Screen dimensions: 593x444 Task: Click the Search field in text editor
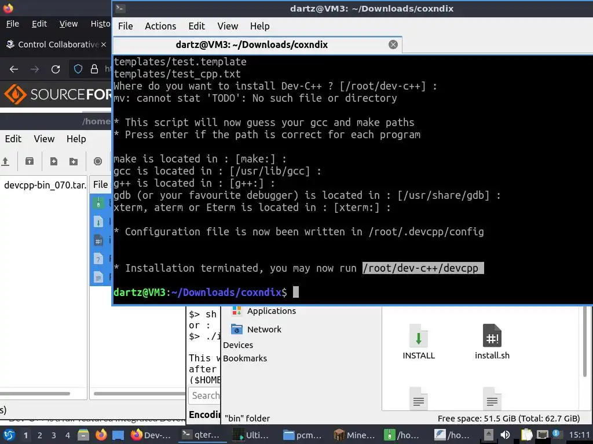coord(204,395)
